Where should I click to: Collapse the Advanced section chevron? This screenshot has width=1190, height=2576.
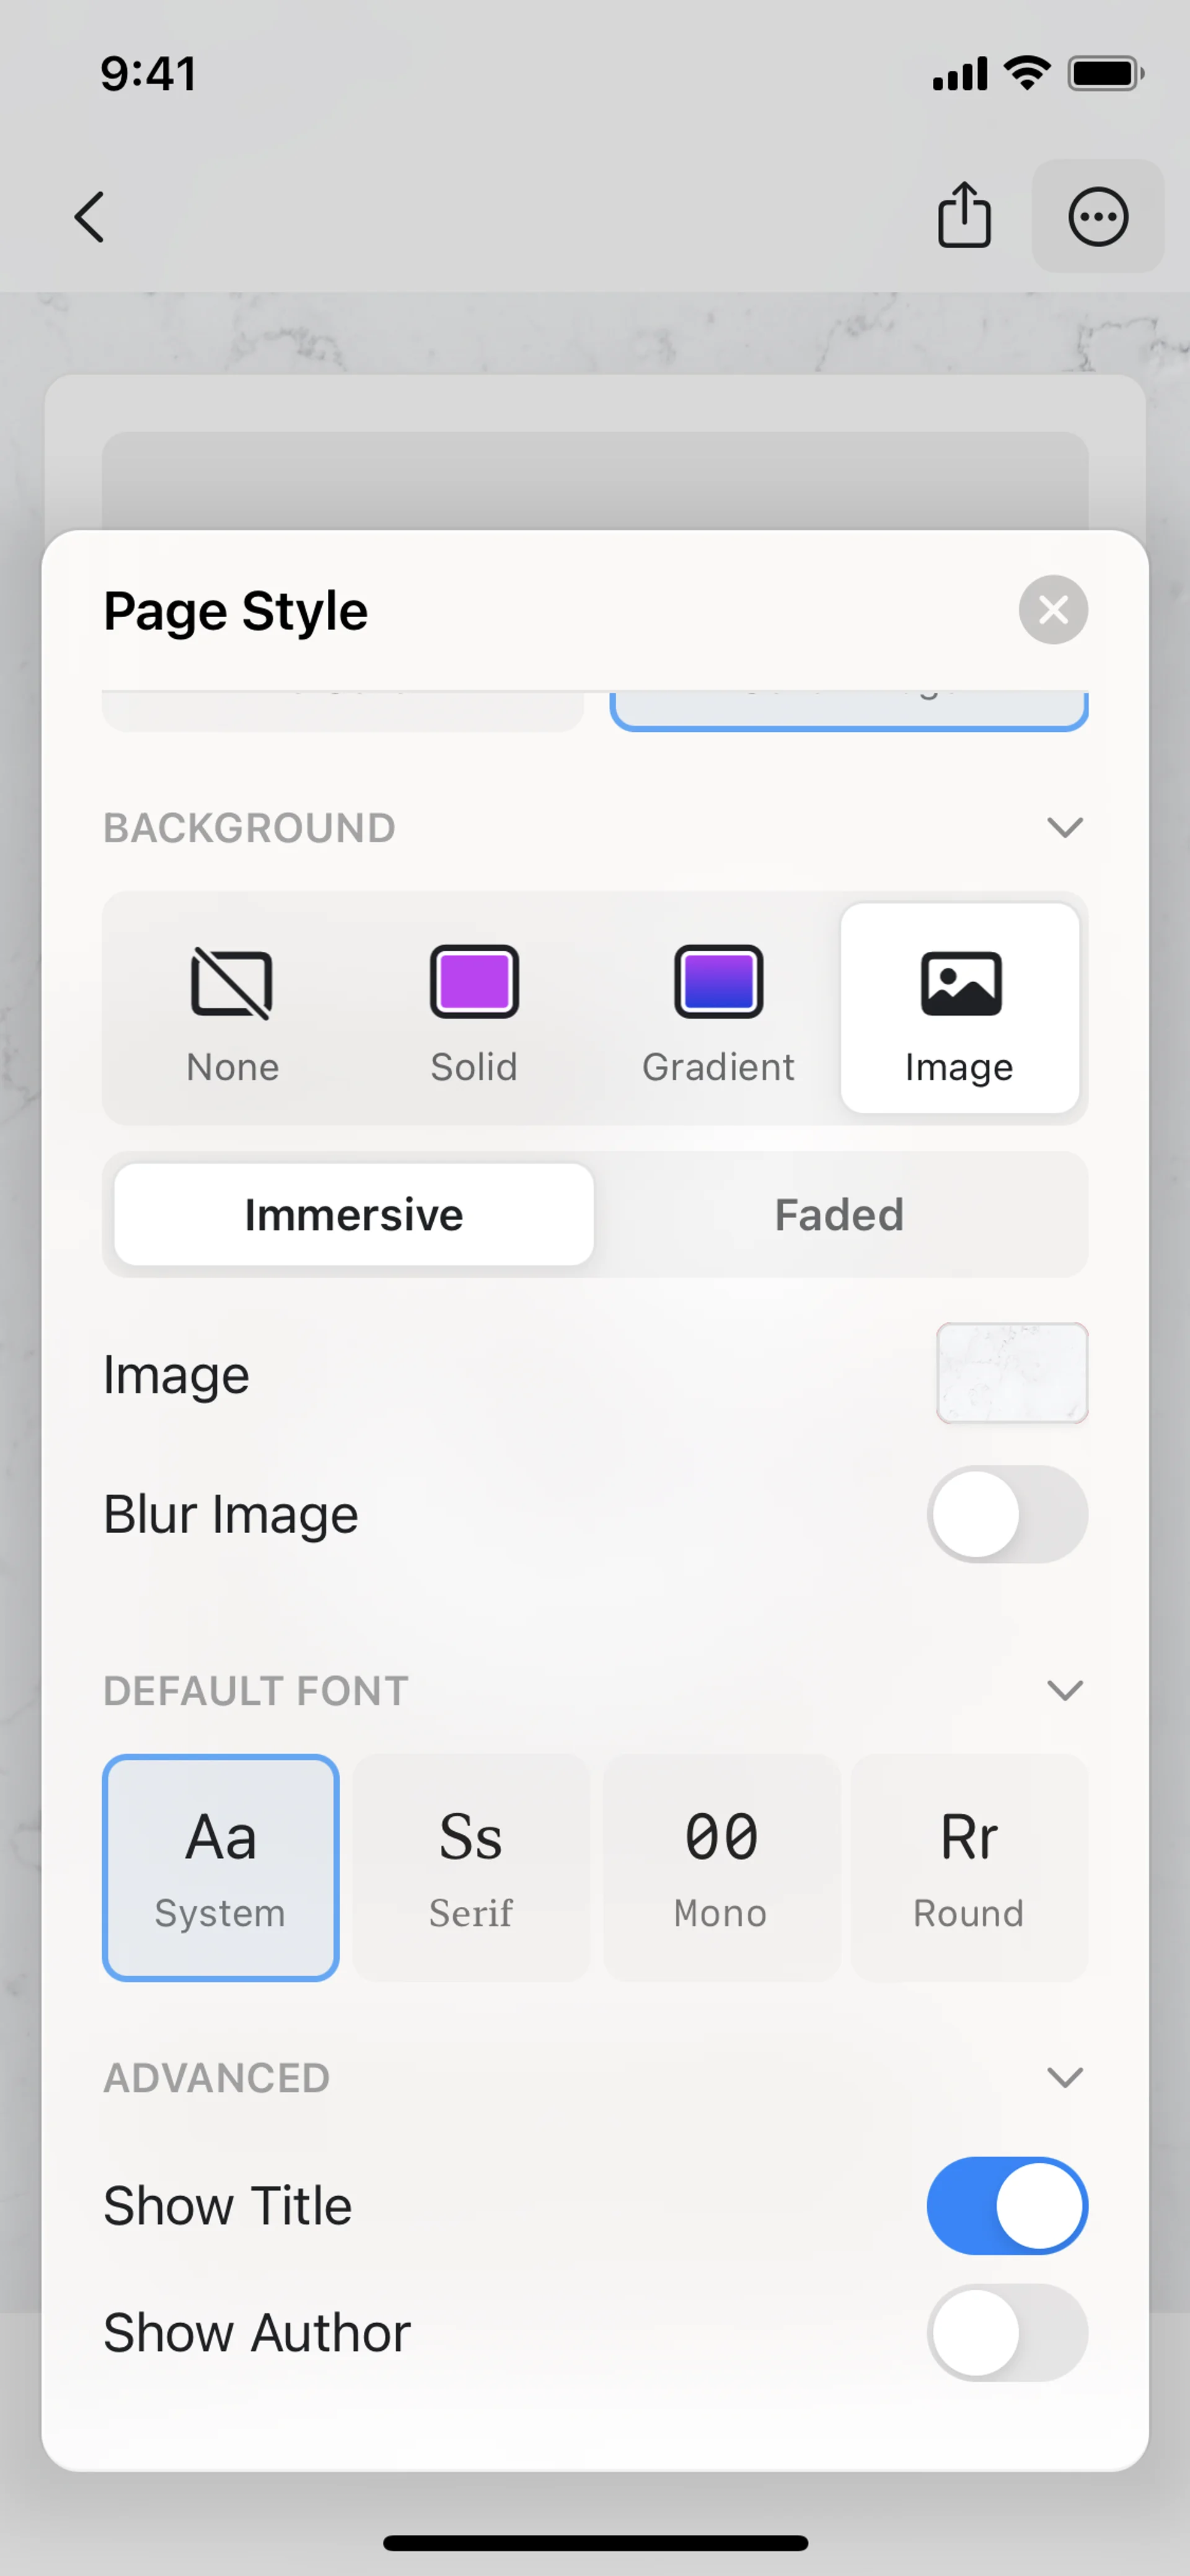[1065, 2078]
